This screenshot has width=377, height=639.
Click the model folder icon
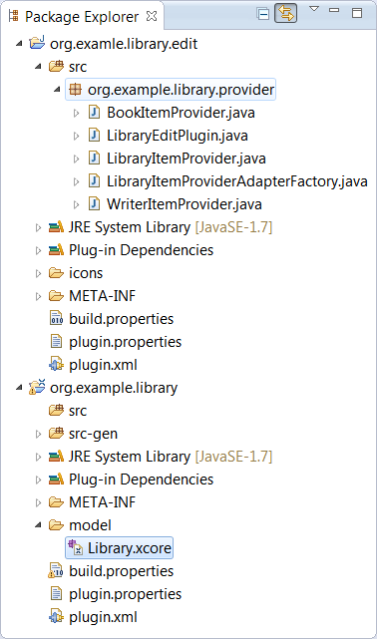click(x=56, y=525)
